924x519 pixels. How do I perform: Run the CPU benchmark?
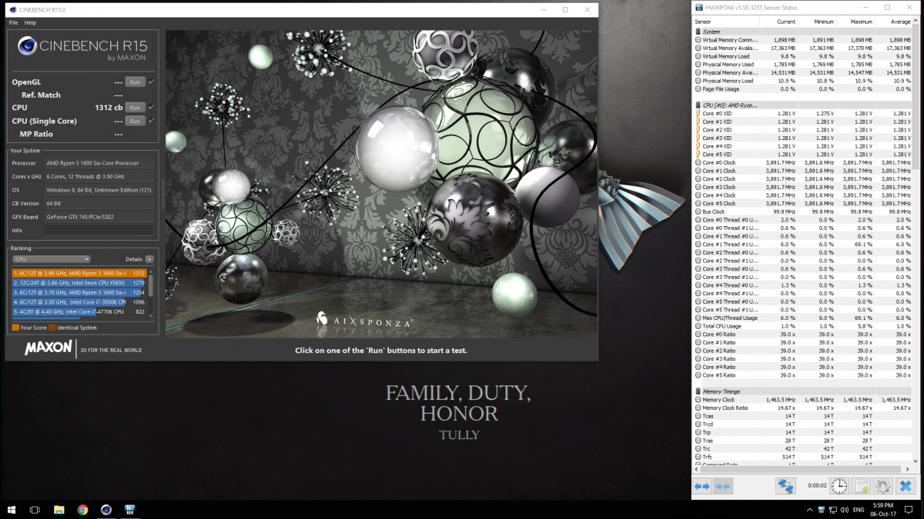(x=135, y=108)
